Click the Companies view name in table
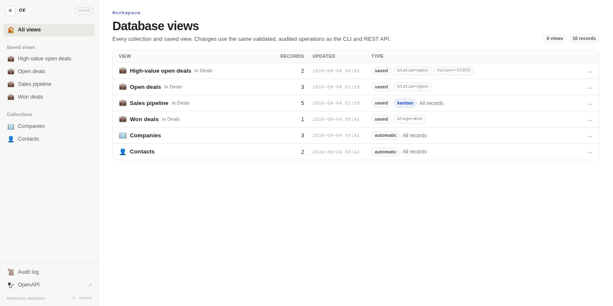613x306 pixels. coord(146,135)
